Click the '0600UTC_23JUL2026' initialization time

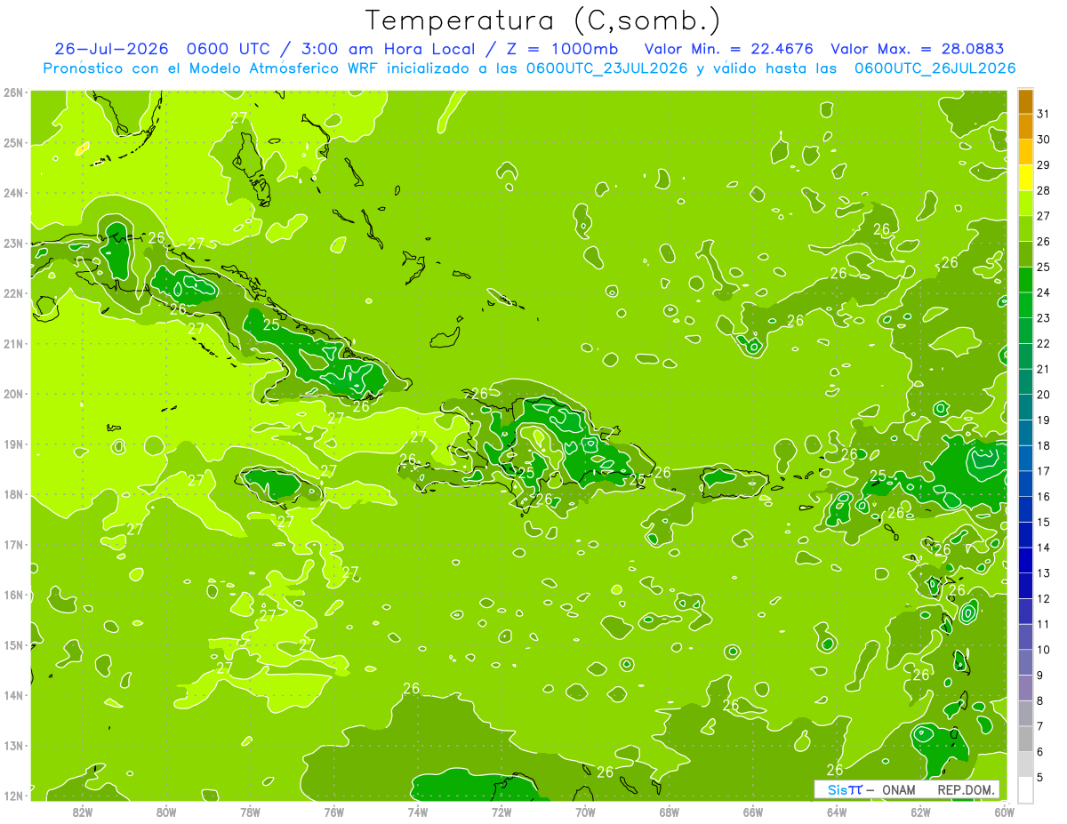coord(606,68)
